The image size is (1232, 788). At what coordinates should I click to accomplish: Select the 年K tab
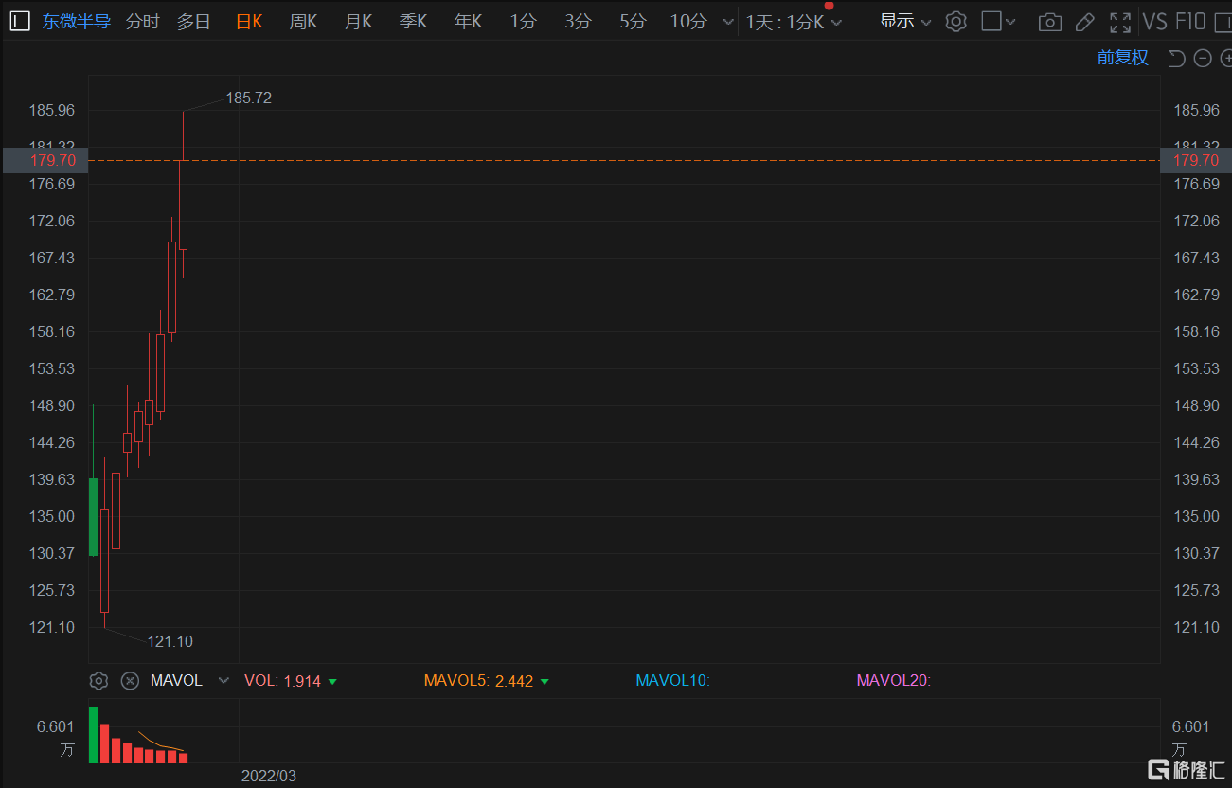tap(469, 21)
